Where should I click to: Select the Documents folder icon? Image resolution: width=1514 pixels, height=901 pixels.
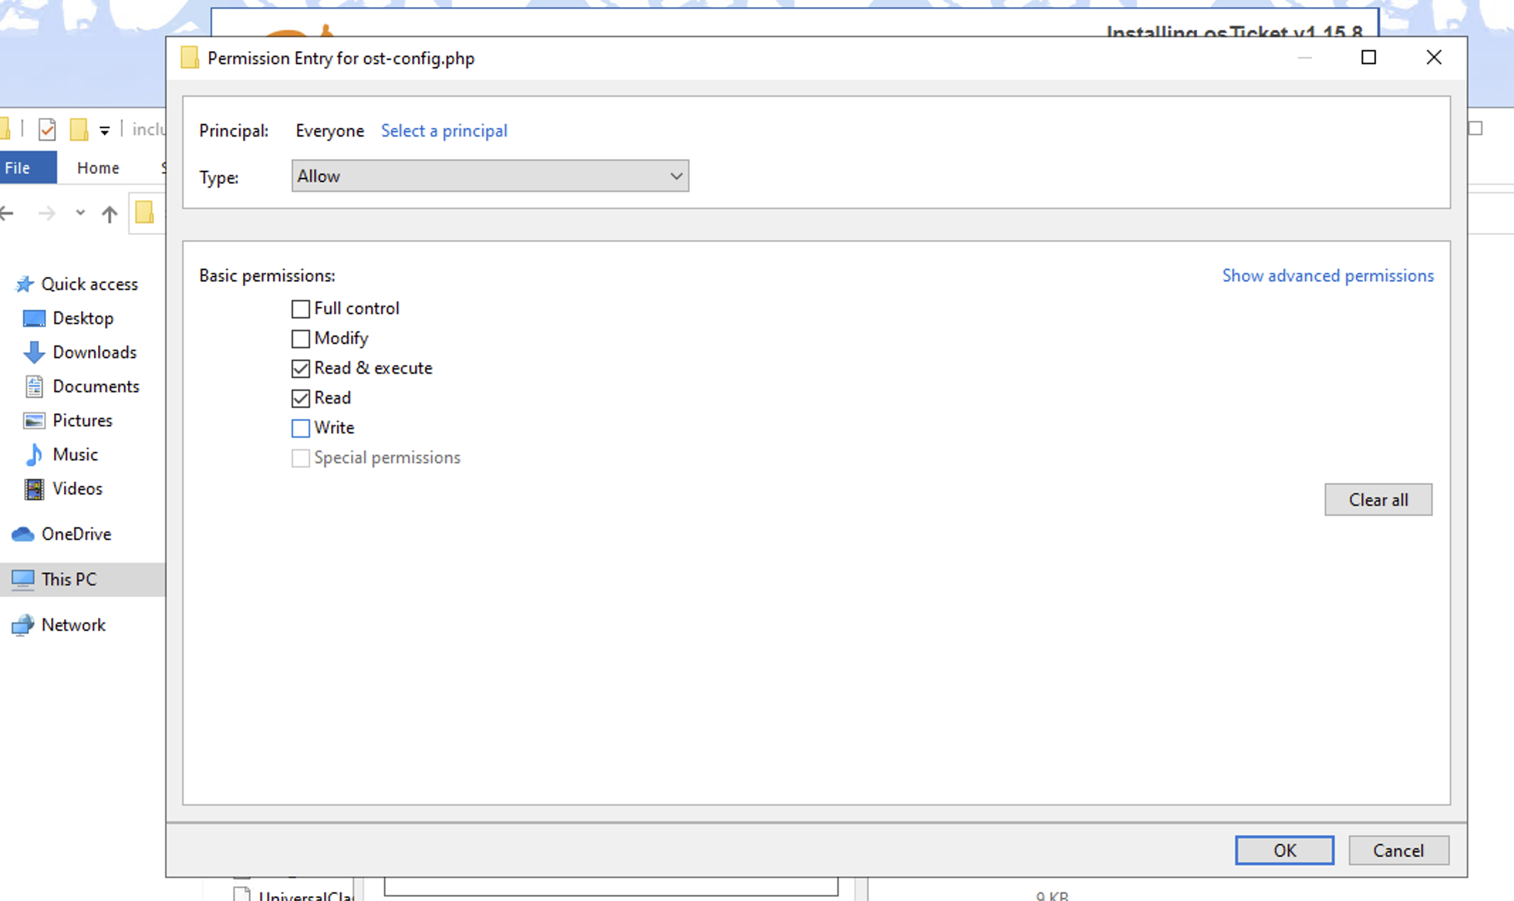(x=34, y=387)
